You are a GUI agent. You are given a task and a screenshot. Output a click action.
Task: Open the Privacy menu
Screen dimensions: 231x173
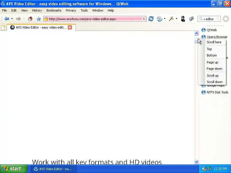point(71,10)
